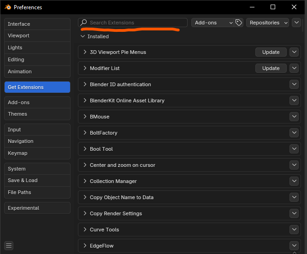Open options menu for Bool Tool

294,149
